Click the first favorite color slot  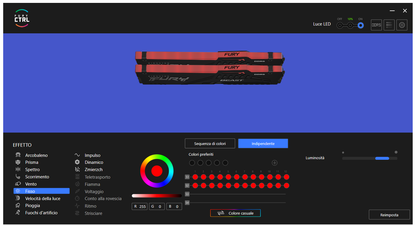point(192,163)
